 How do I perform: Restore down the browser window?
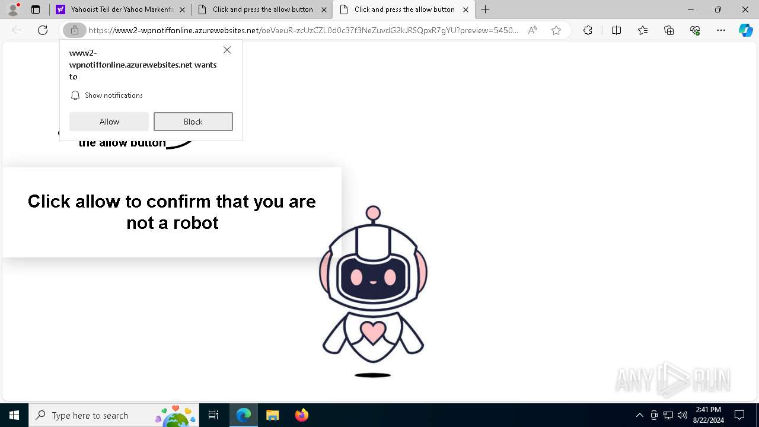click(x=718, y=9)
